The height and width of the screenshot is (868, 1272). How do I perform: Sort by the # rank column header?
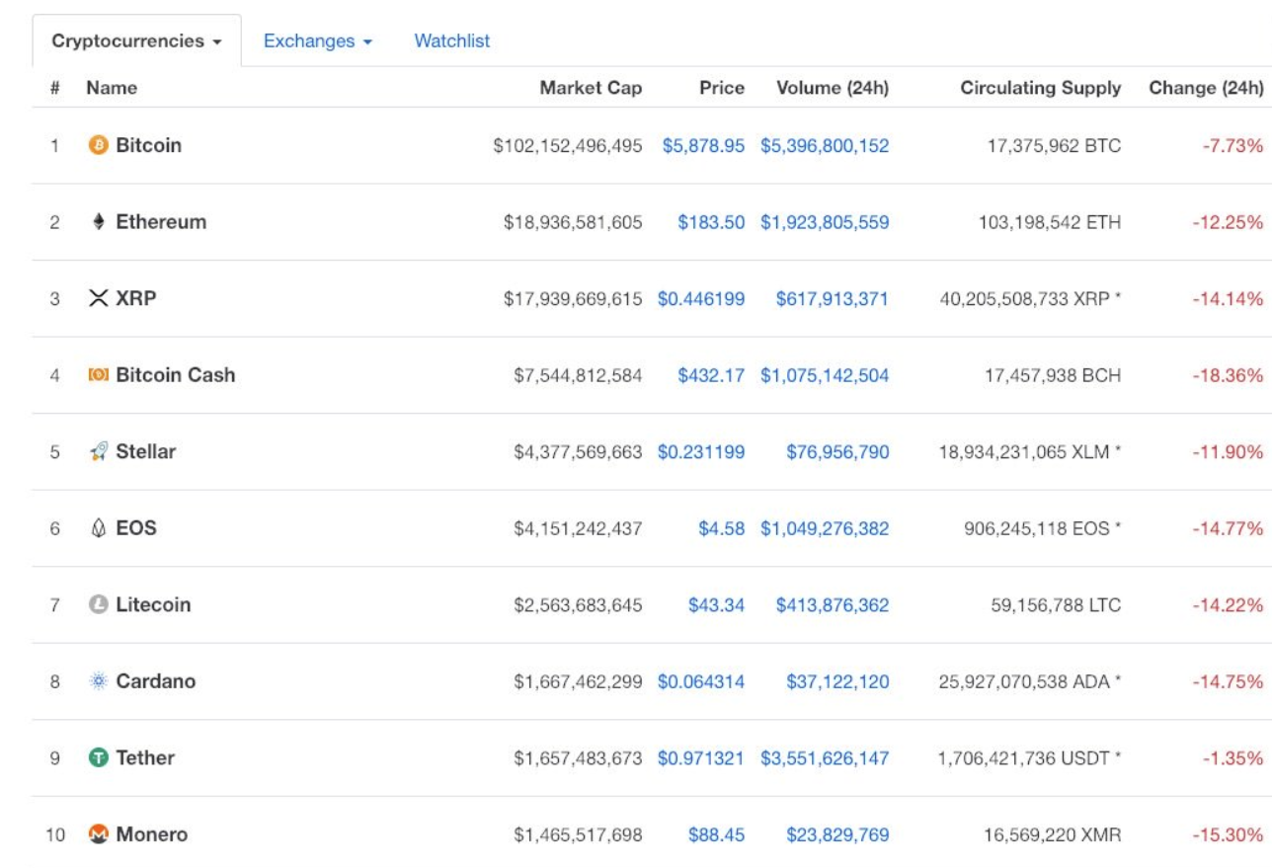(54, 88)
